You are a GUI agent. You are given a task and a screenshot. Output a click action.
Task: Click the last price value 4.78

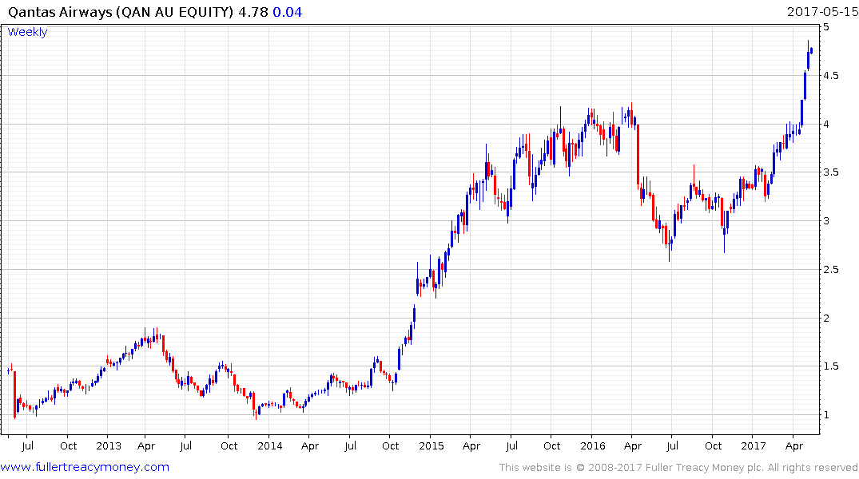click(253, 12)
